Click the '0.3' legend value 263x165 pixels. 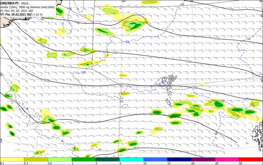pos(26,163)
